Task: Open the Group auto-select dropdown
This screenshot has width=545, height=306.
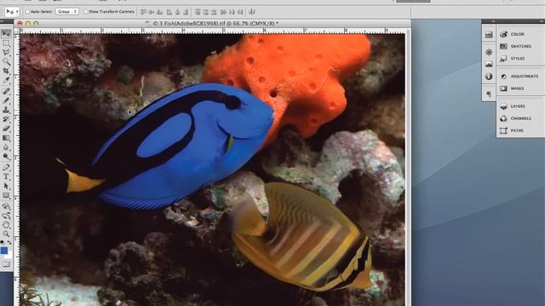Action: [x=66, y=12]
